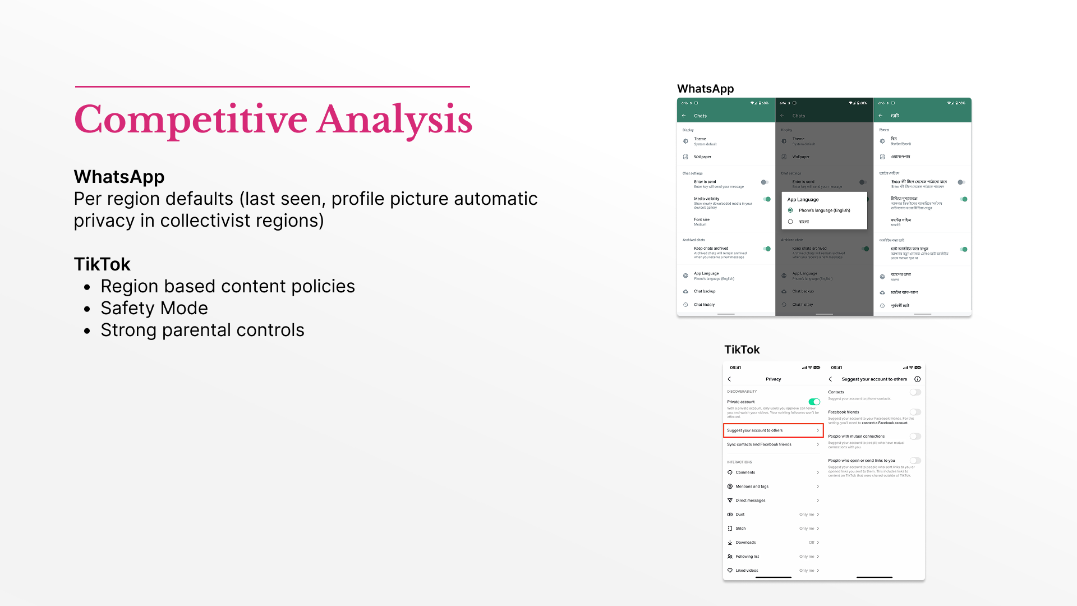This screenshot has height=606, width=1077.
Task: Tap the Following list people icon
Action: click(x=730, y=557)
